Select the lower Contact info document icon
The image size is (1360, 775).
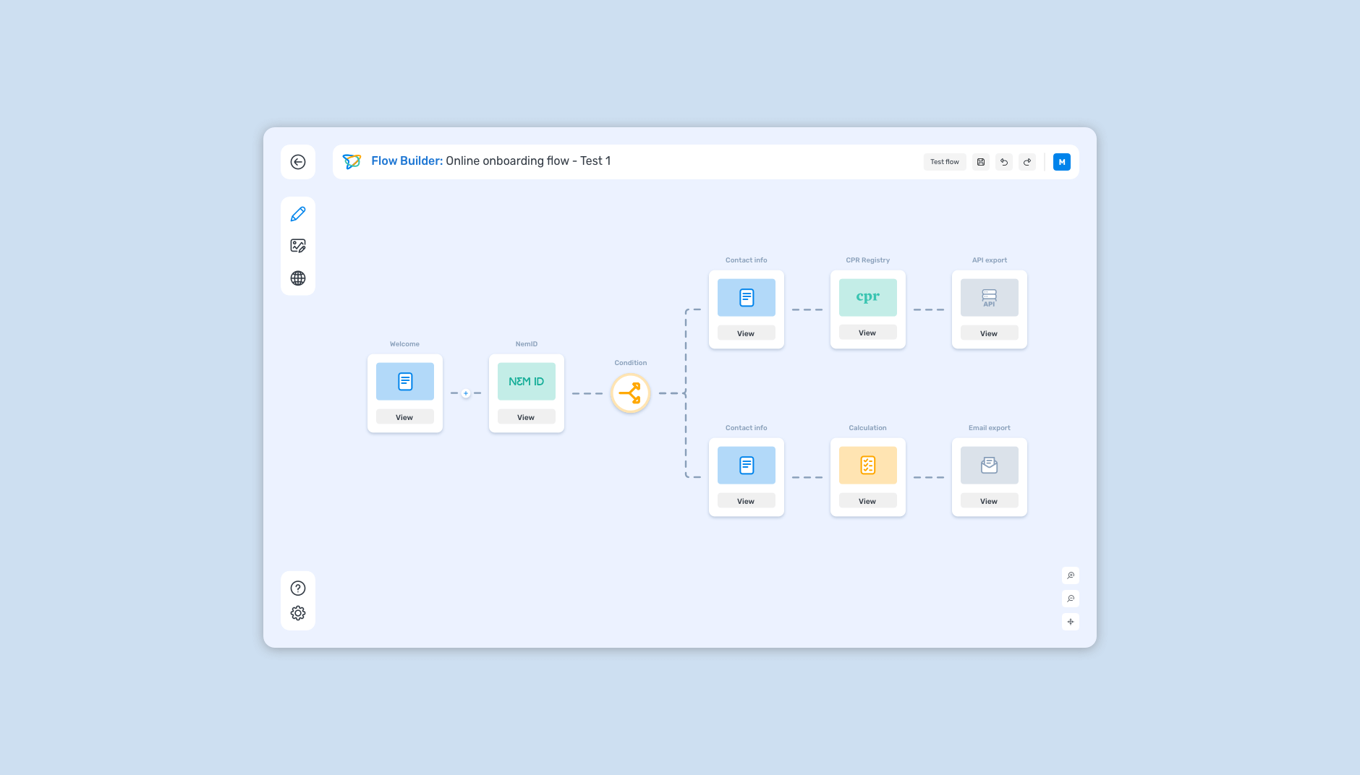point(747,466)
